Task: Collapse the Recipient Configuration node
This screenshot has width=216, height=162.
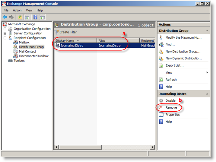Action: [5, 38]
